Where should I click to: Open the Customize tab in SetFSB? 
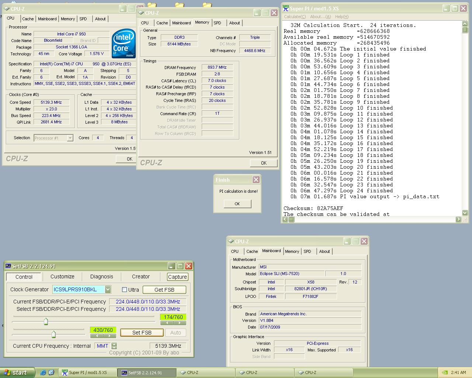tap(62, 276)
